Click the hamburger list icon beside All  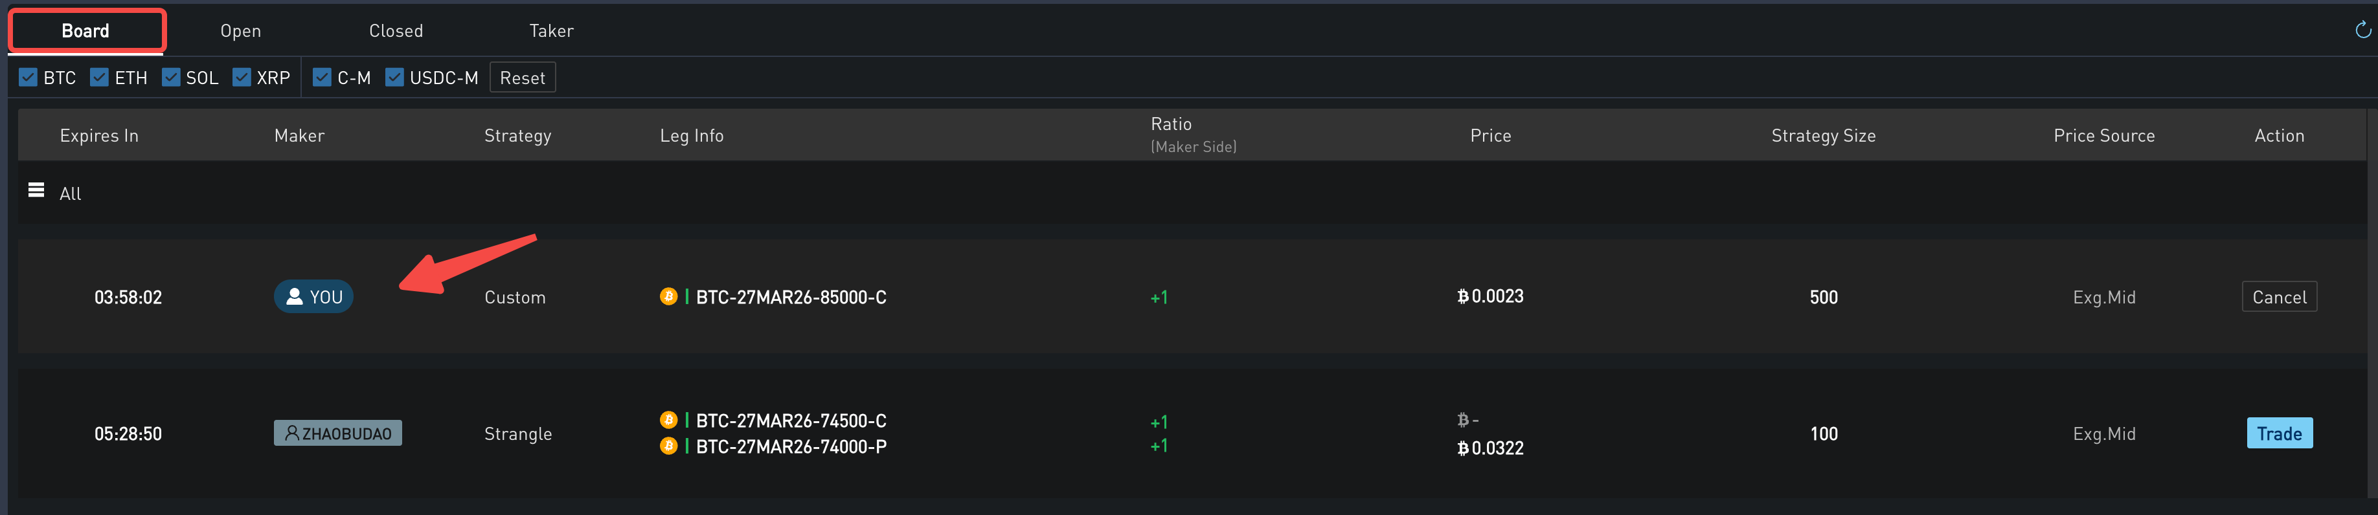pyautogui.click(x=36, y=190)
